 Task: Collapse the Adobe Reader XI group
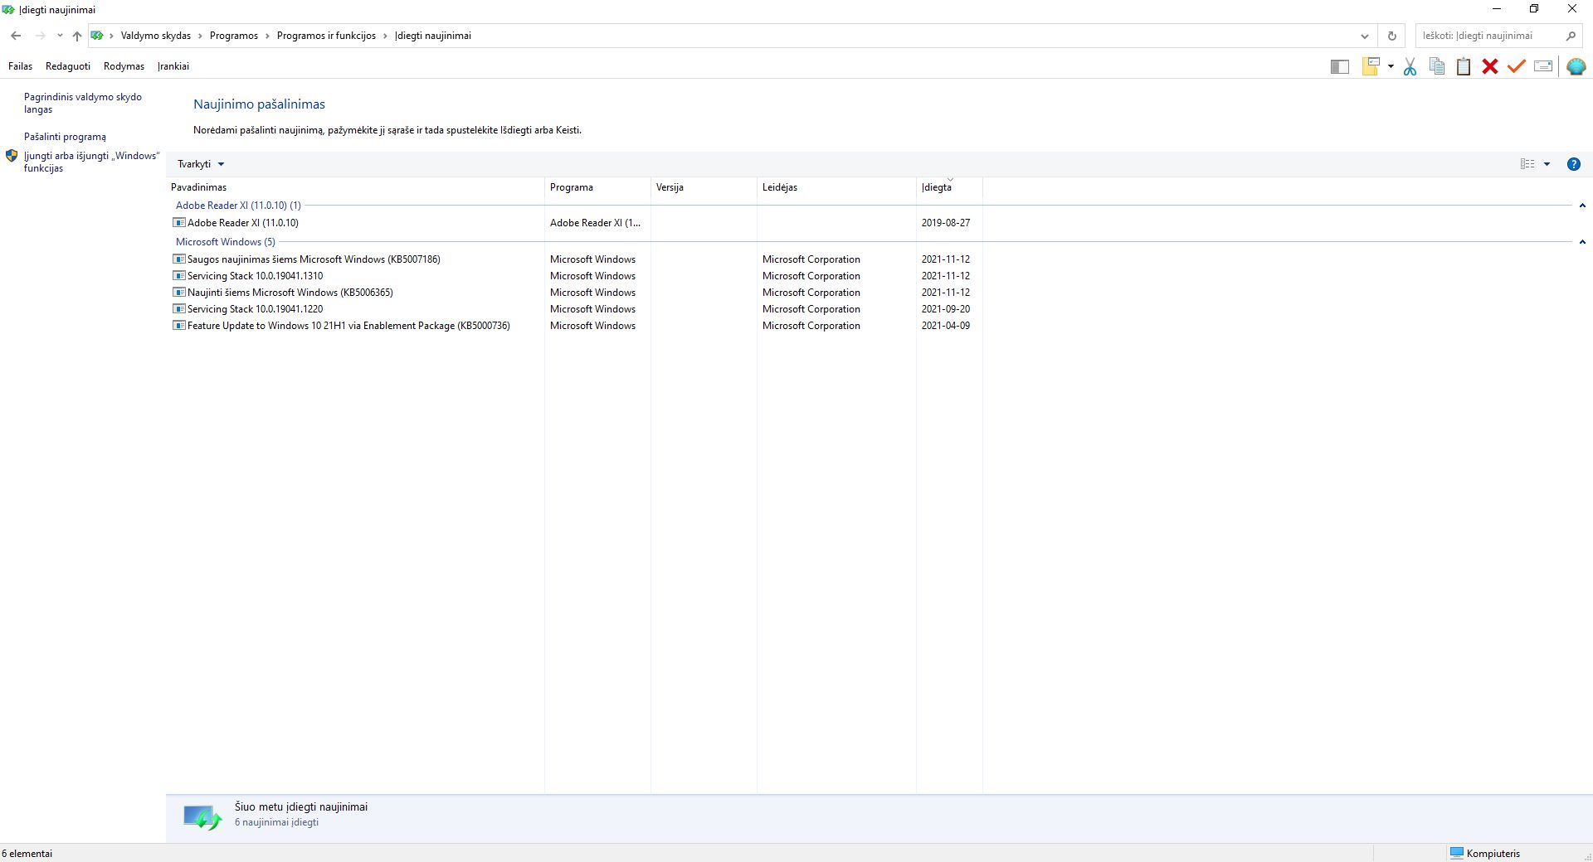coord(1582,206)
